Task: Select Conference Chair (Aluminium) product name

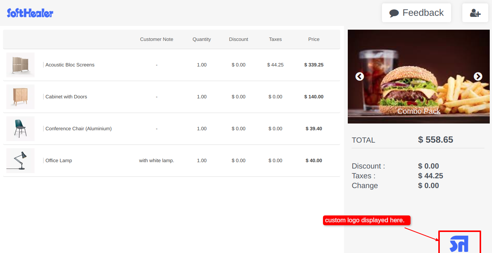Action: [x=78, y=129]
